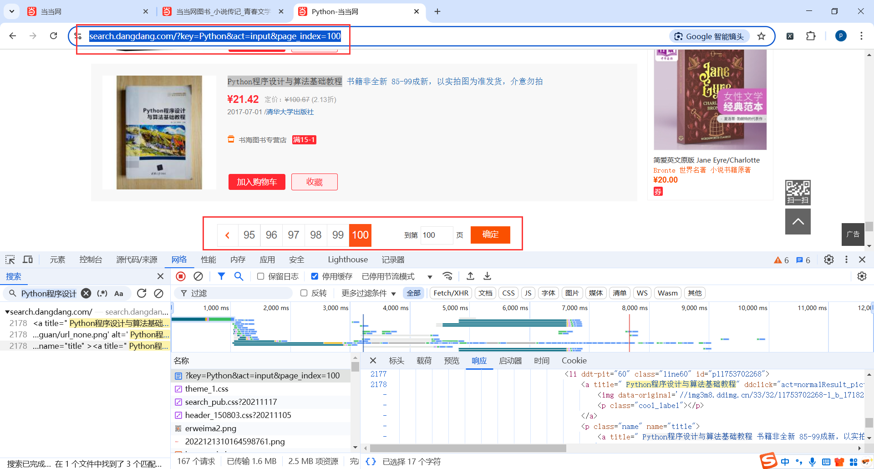
Task: Go back to the previous page
Action: pyautogui.click(x=13, y=36)
